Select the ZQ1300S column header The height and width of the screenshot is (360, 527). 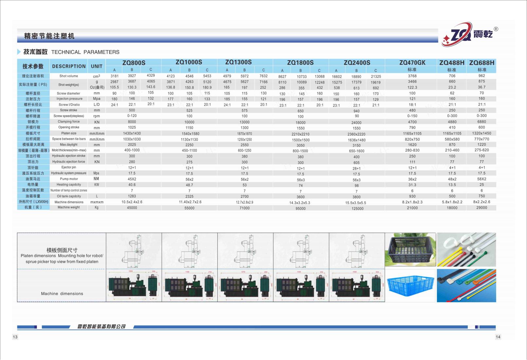238,62
